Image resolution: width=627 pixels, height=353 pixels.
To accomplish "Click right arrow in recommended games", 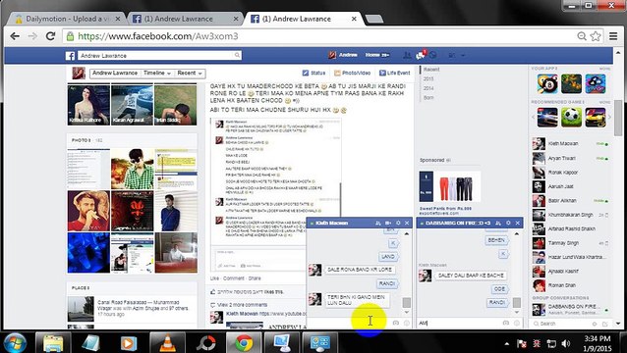I will click(x=609, y=117).
